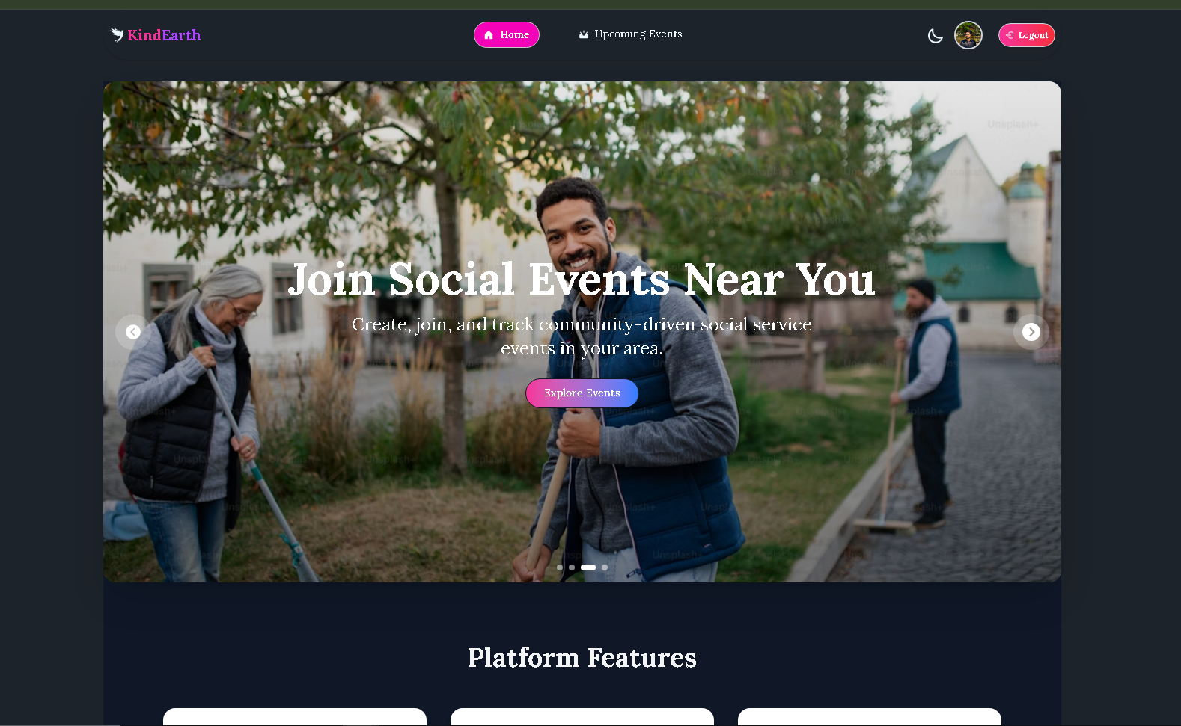Click the Explore Events button
1181x726 pixels.
(x=582, y=393)
